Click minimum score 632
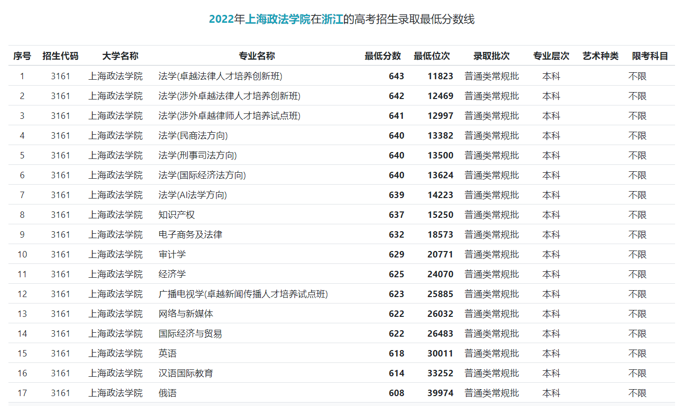 pos(397,235)
